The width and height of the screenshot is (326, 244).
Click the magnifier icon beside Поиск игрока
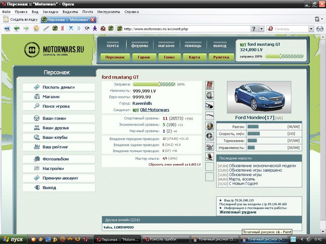pyautogui.click(x=36, y=106)
